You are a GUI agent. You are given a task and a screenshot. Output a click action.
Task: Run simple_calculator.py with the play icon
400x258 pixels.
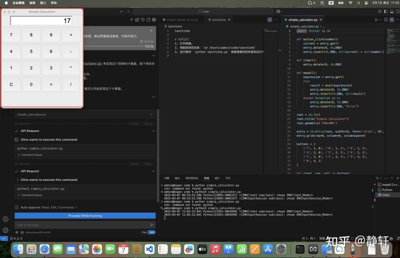click(377, 19)
